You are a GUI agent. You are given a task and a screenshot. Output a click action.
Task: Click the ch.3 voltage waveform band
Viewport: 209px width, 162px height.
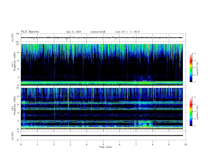click(x=102, y=136)
